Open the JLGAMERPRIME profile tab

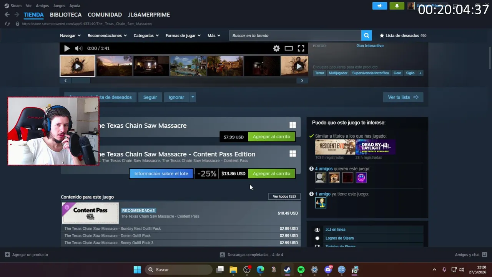[x=149, y=15]
